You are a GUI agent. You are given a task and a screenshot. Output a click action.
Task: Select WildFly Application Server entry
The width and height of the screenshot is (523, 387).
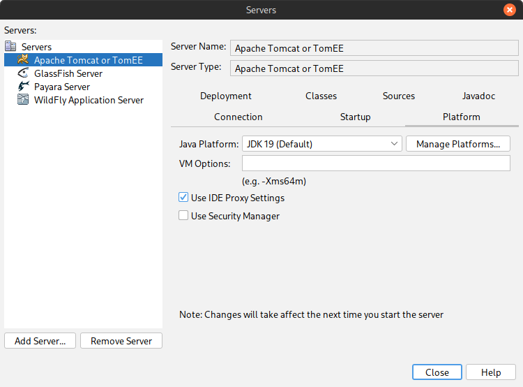(89, 101)
